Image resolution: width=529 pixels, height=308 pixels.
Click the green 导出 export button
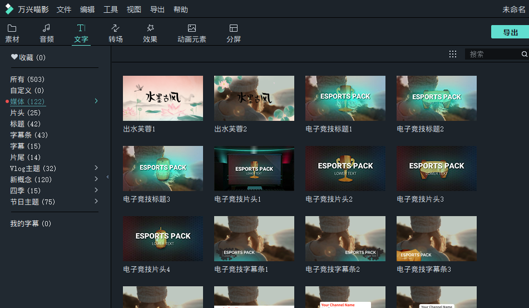pyautogui.click(x=510, y=32)
